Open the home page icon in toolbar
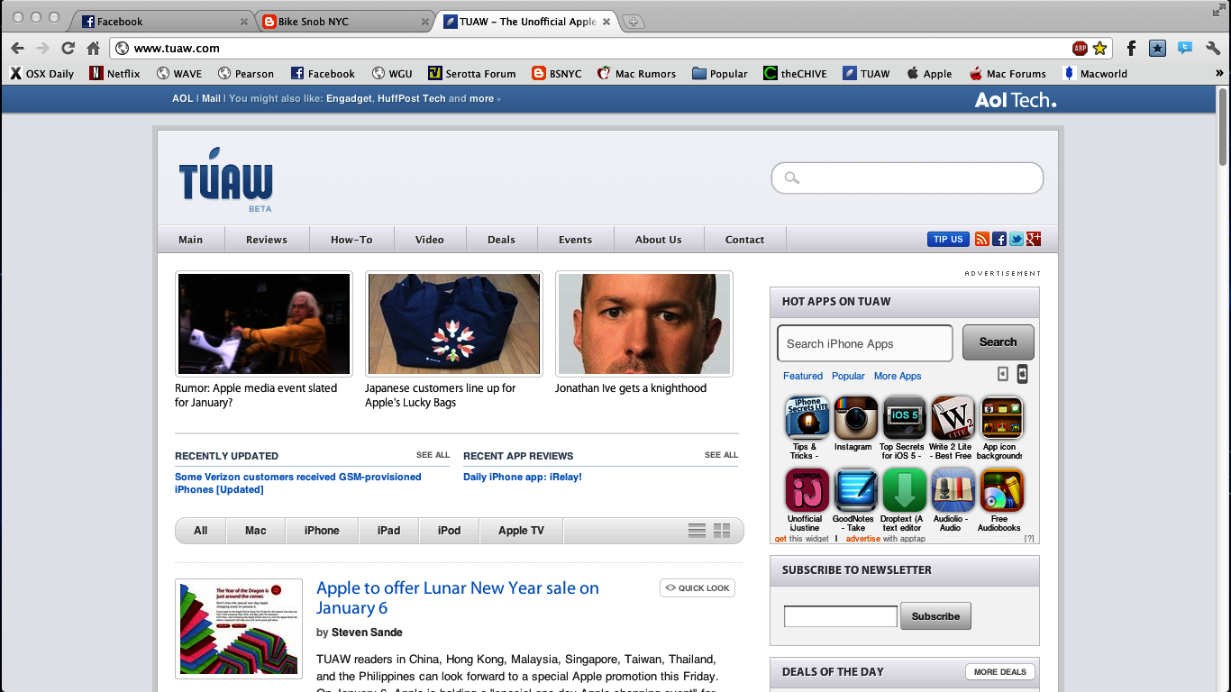 point(93,49)
